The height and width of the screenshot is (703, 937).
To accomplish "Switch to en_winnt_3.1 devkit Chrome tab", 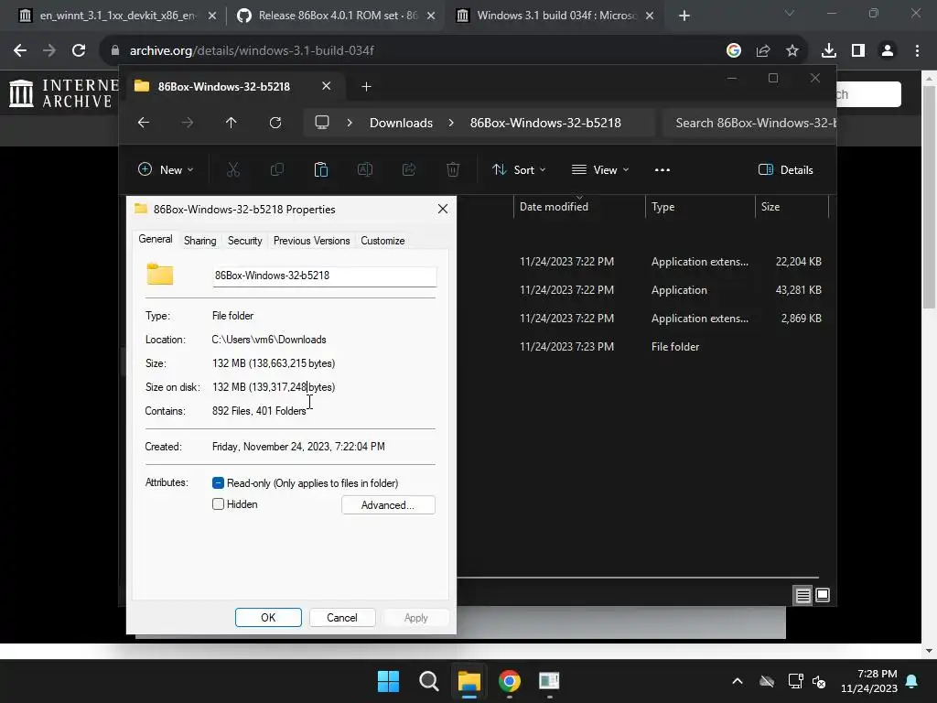I will coord(116,16).
